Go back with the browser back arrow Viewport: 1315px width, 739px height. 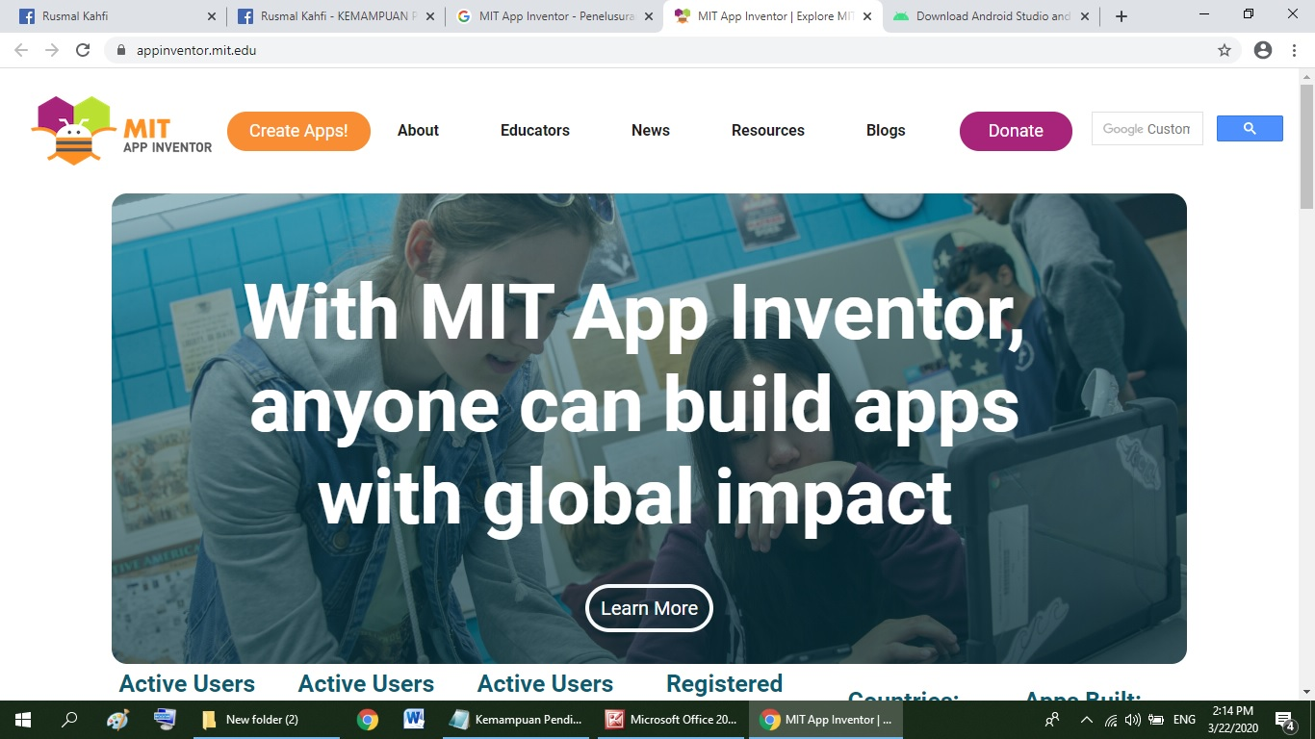click(21, 50)
